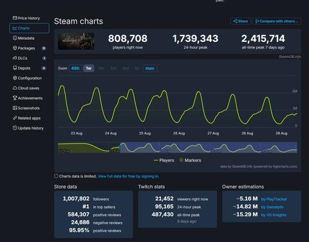Image resolution: width=309 pixels, height=242 pixels.
Task: Click the ~15.29 M owner estimate
Action: coord(245,214)
